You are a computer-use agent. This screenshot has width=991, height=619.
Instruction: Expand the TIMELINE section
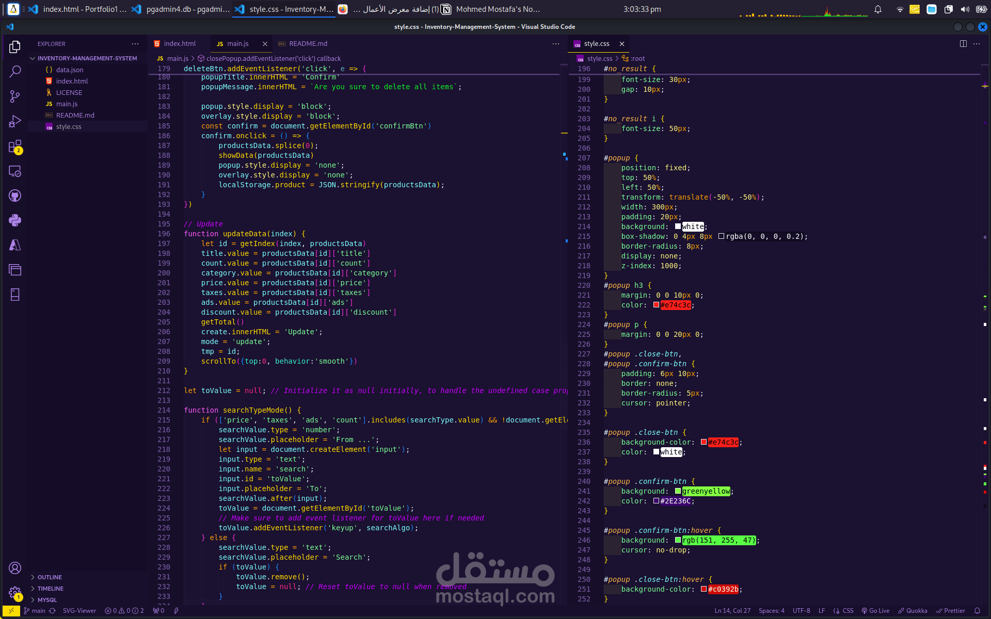pos(50,589)
